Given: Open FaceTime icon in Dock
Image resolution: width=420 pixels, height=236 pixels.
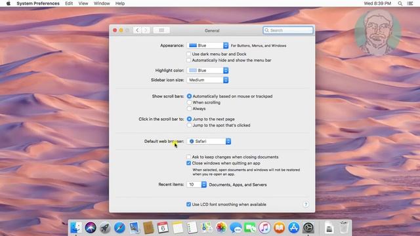Looking at the screenshot, I should [250, 227].
